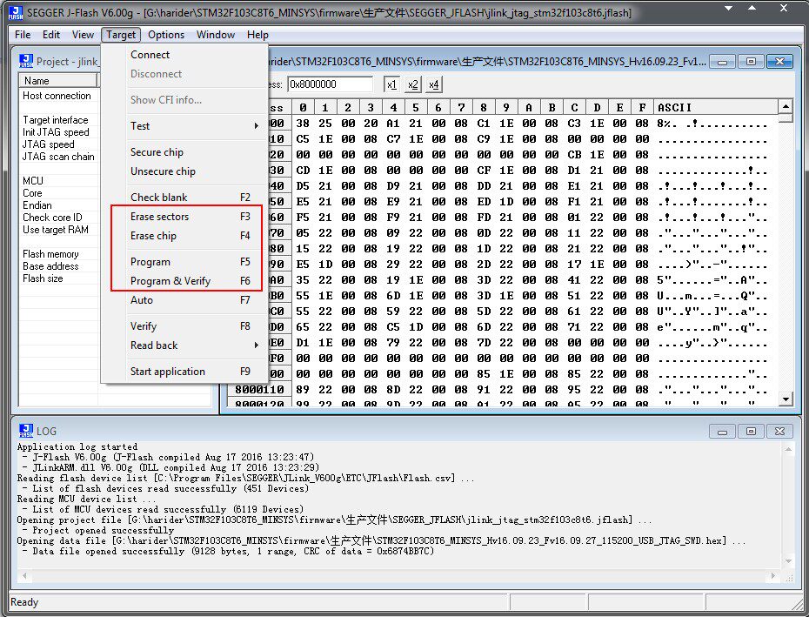809x617 pixels.
Task: Open the Help menu
Action: click(x=257, y=35)
